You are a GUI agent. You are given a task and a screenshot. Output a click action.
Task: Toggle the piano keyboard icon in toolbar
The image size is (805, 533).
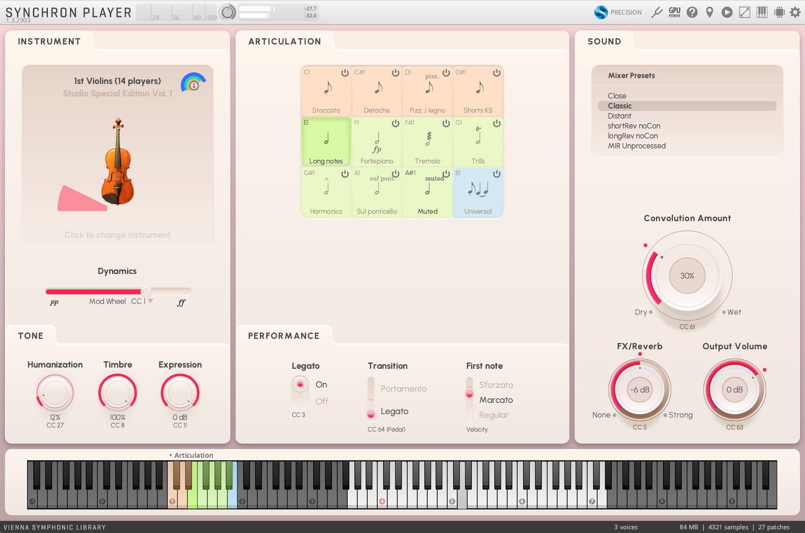(762, 12)
